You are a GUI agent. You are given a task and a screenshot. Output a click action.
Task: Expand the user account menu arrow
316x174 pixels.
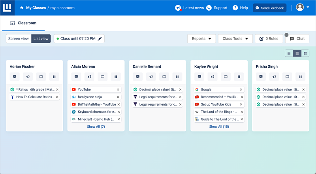[308, 7]
